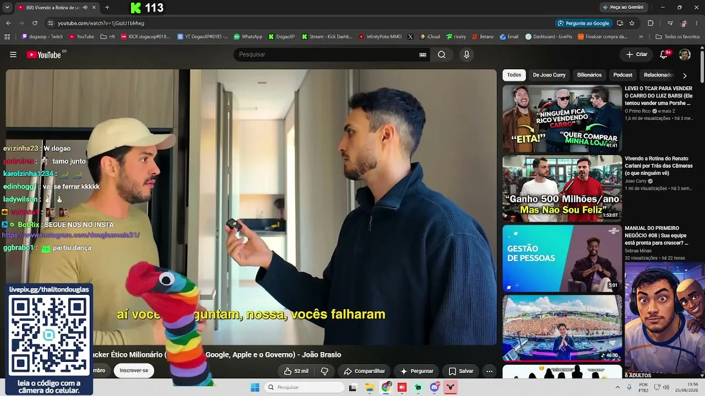This screenshot has height=396, width=705.
Task: Open the WhatsApp bookmark
Action: [248, 37]
